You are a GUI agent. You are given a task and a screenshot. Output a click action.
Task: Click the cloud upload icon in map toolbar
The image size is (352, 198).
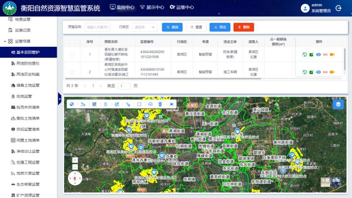point(150,104)
